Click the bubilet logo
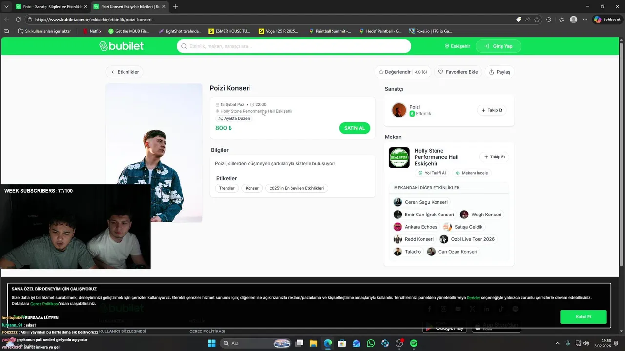Image resolution: width=625 pixels, height=351 pixels. (121, 46)
